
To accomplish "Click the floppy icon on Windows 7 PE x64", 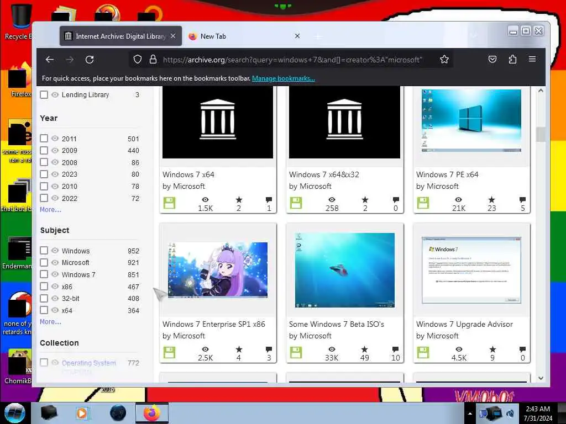I will click(423, 203).
